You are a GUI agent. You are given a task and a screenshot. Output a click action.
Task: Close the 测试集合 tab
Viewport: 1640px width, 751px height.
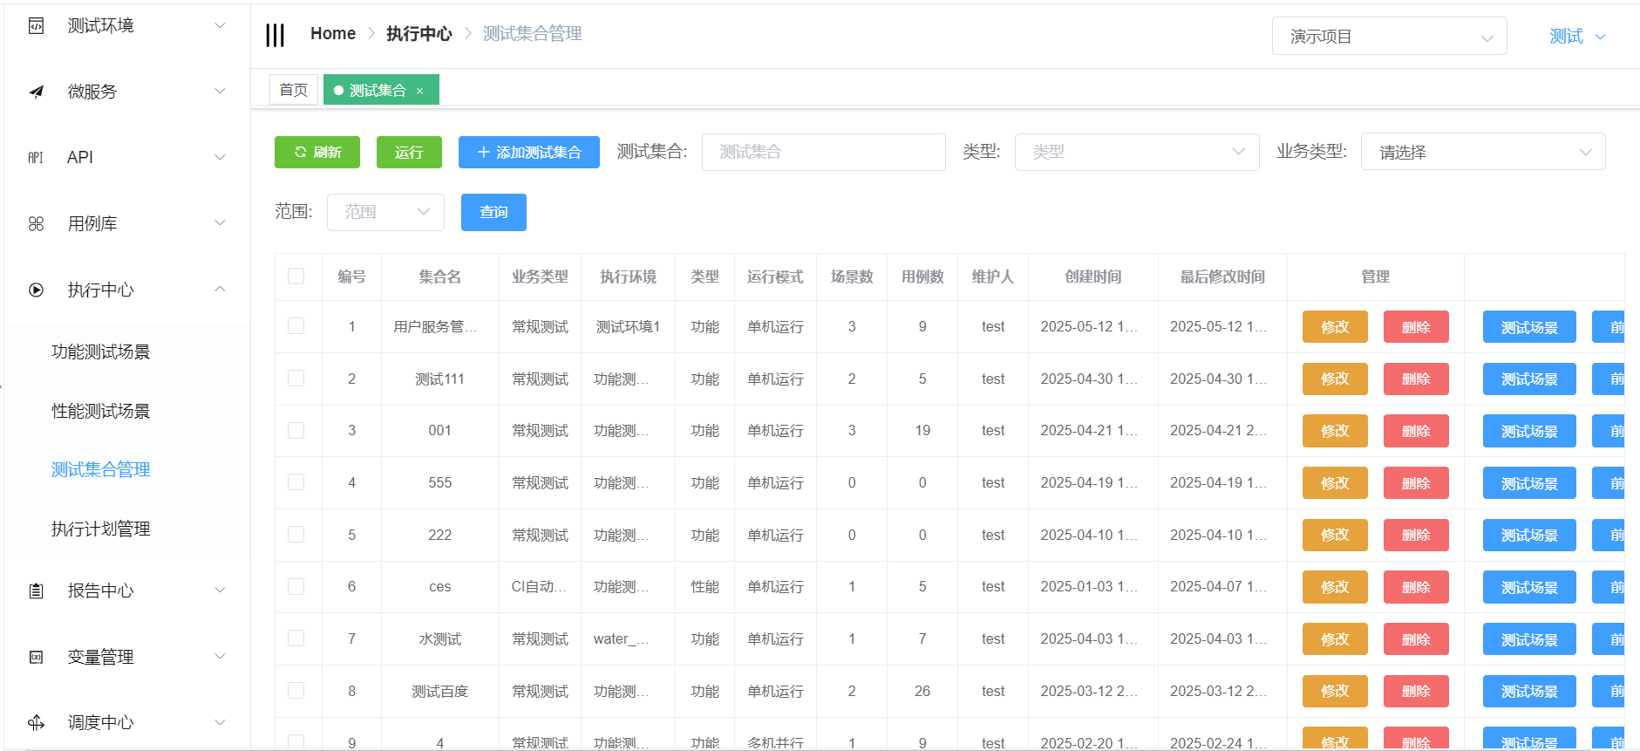(419, 91)
